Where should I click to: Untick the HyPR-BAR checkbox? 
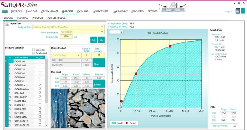[x=40, y=113]
